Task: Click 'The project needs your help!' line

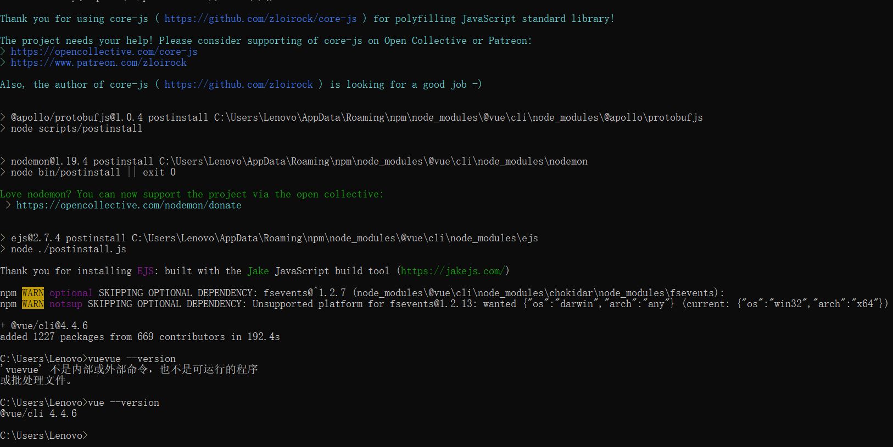Action: point(266,41)
